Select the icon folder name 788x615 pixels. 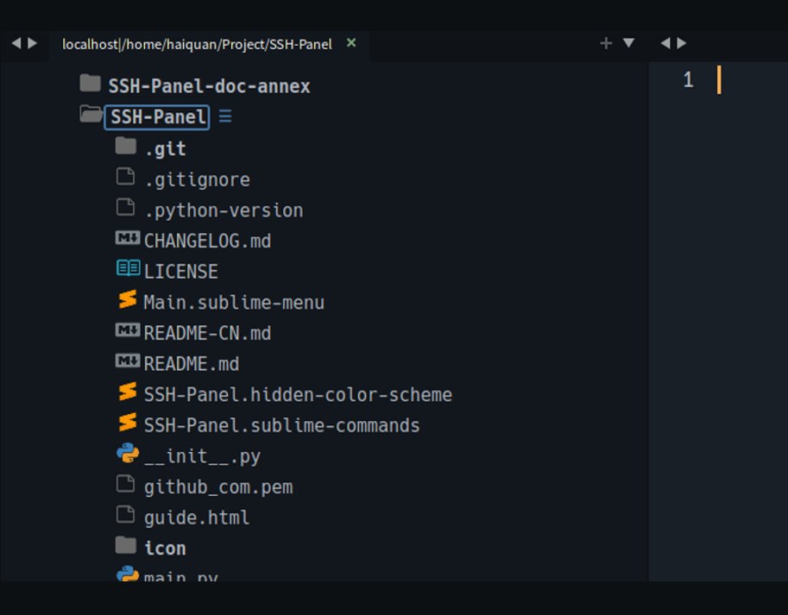[x=166, y=549]
